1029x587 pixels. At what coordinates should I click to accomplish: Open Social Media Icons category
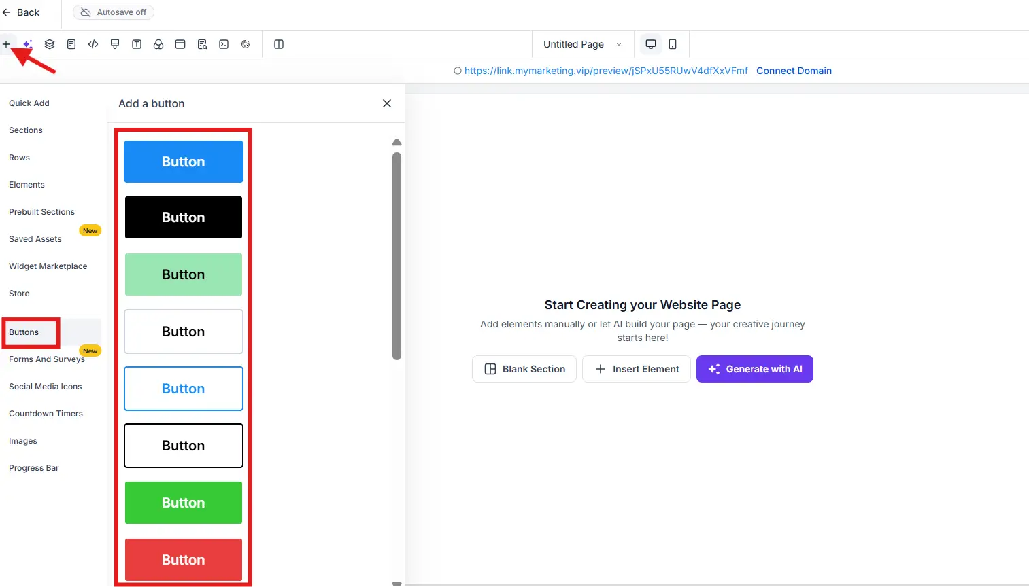46,387
